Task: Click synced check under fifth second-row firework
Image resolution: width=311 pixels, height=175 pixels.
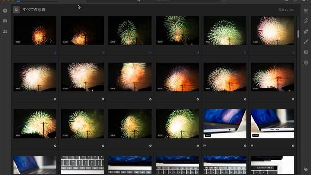Action: tap(245, 99)
